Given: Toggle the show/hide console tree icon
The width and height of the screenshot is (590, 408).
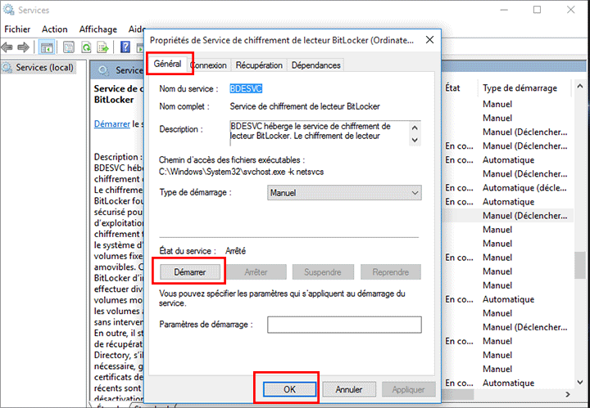Looking at the screenshot, I should (x=47, y=47).
